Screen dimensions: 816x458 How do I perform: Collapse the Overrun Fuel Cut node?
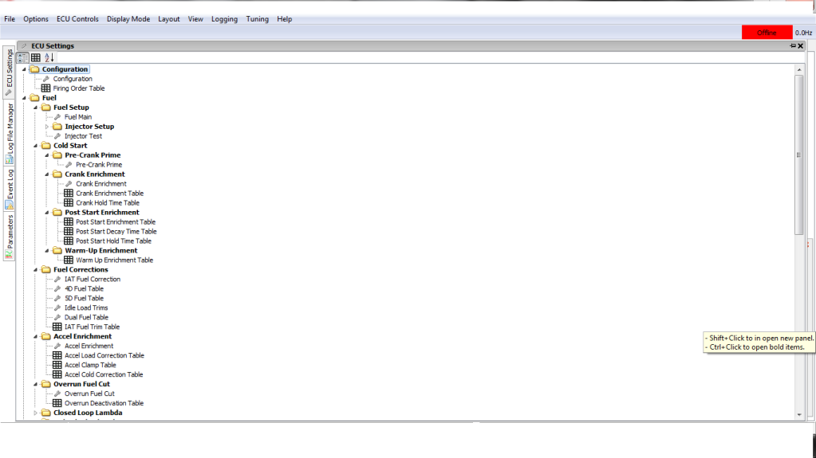[35, 384]
